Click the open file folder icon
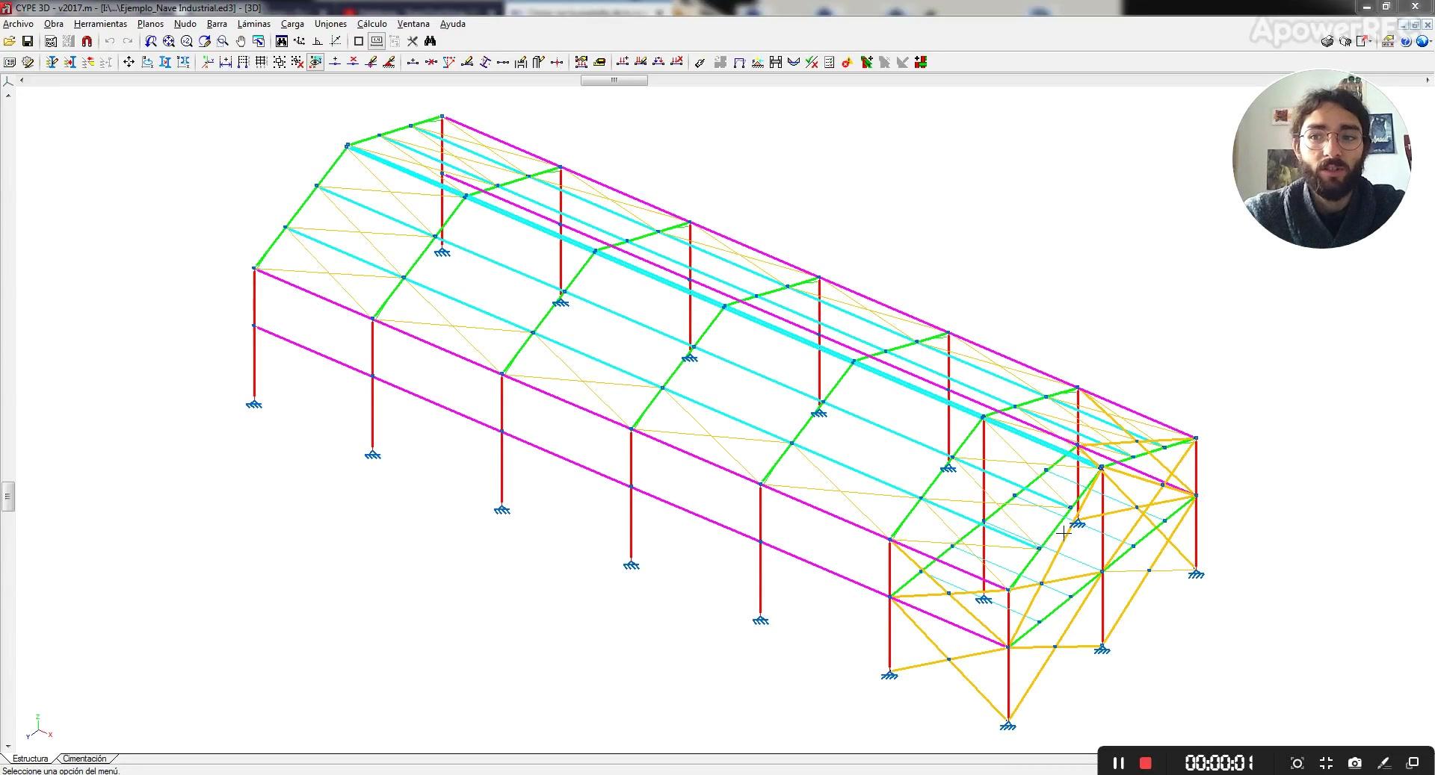 point(10,42)
